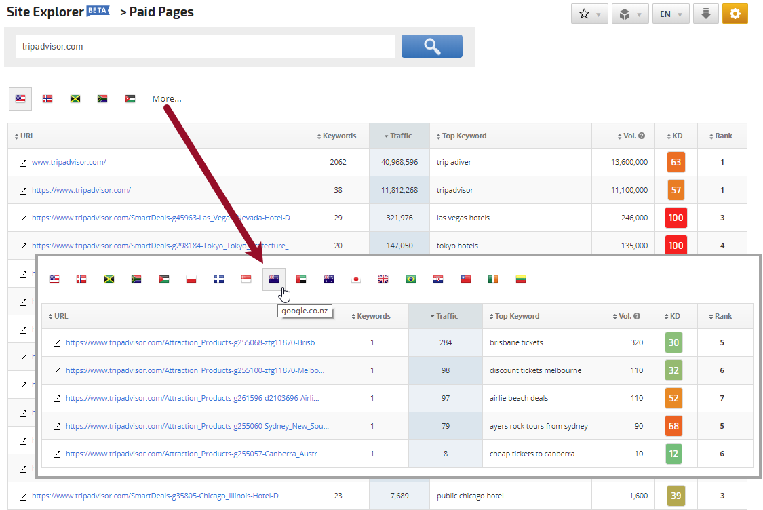Click the magnifying glass search button
763x510 pixels.
tap(431, 46)
